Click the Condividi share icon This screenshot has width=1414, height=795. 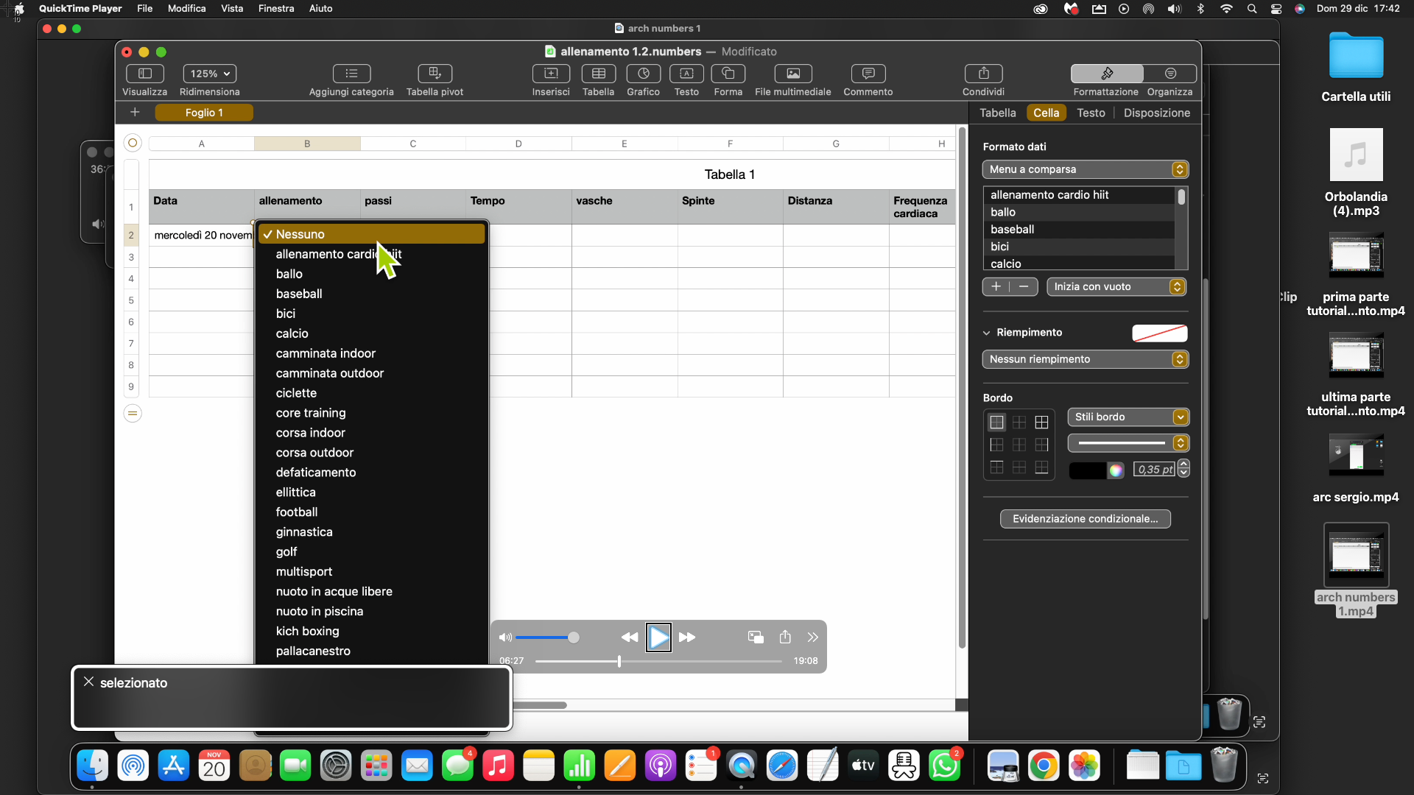(x=983, y=74)
